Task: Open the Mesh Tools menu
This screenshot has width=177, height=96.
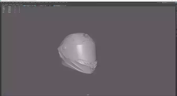Action: (x=33, y=2)
